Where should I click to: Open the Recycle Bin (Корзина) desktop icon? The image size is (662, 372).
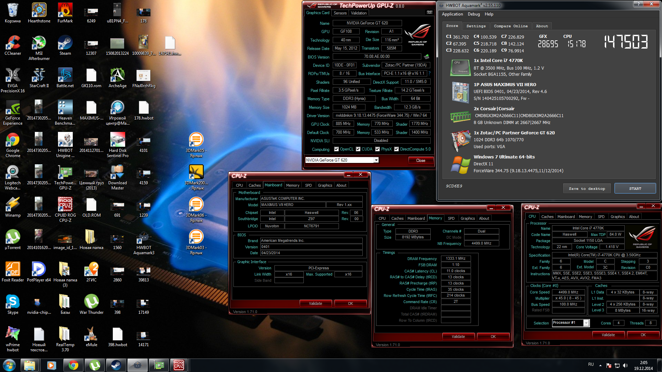tap(13, 13)
